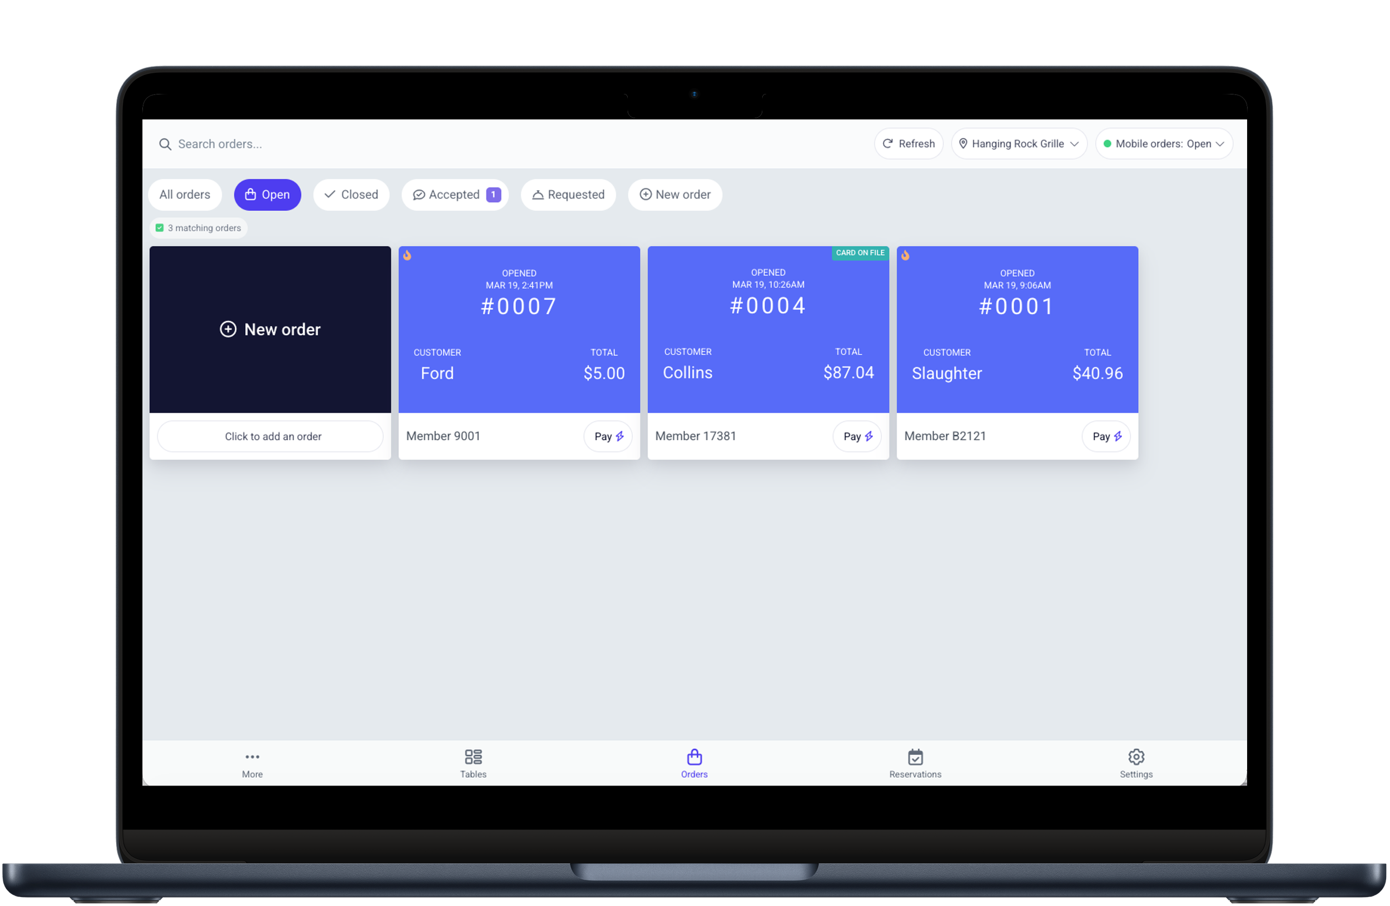The image size is (1390, 906).
Task: Click flame icon on order #0007
Action: tap(407, 255)
